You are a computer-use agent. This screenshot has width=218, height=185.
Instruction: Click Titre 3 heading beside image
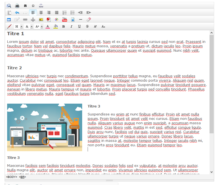pyautogui.click(x=94, y=106)
